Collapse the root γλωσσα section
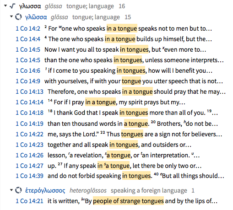Image resolution: width=233 pixels, height=210 pixels. 5,6
